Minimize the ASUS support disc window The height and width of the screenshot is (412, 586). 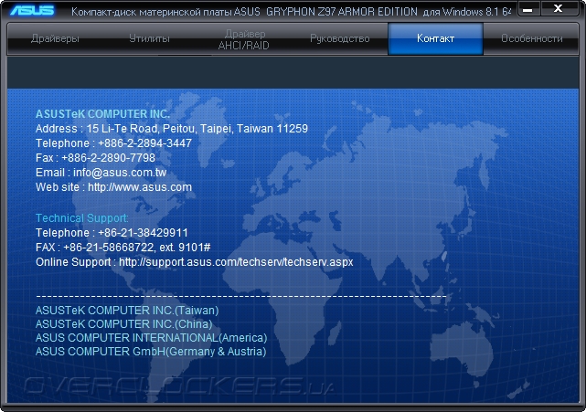tap(527, 9)
